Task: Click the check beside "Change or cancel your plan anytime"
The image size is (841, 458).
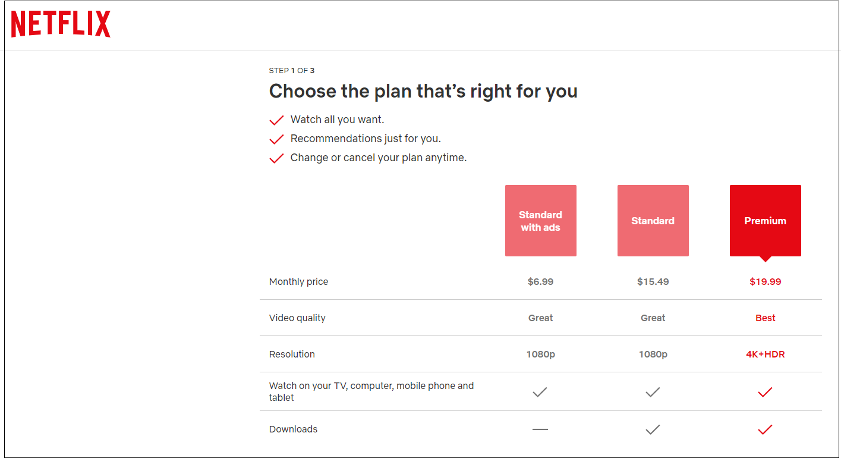Action: (x=276, y=158)
